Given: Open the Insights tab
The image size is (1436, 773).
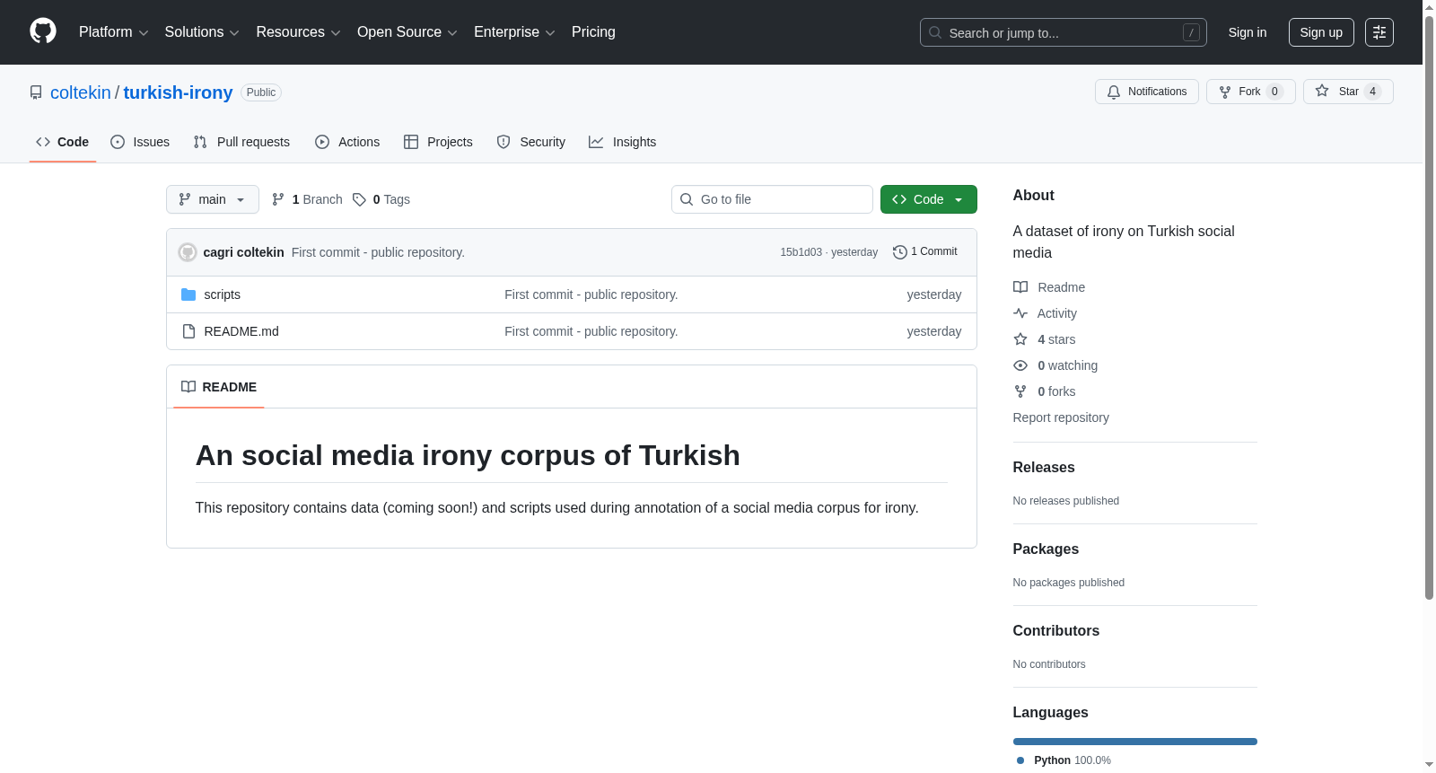Looking at the screenshot, I should (623, 142).
